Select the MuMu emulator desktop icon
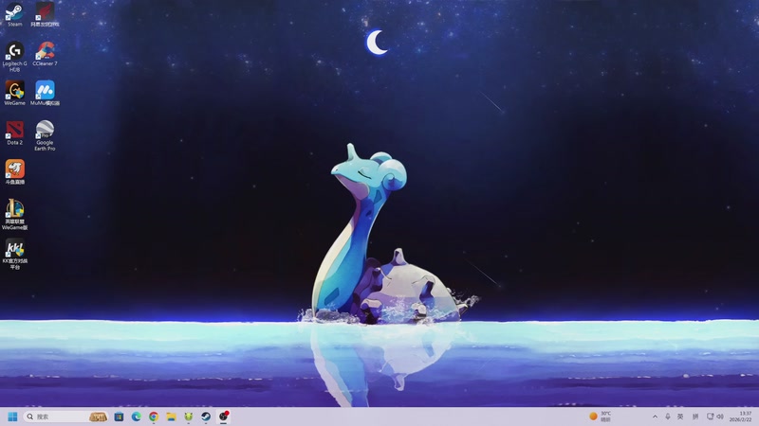Screen dimensions: 759x426 (45, 93)
